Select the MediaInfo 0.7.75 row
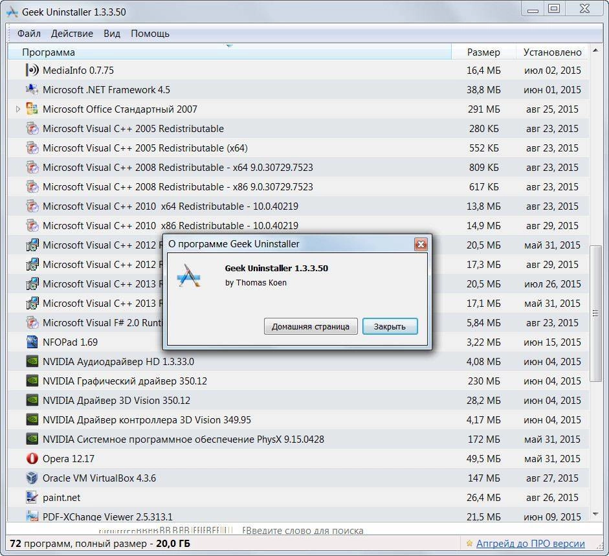 click(298, 71)
